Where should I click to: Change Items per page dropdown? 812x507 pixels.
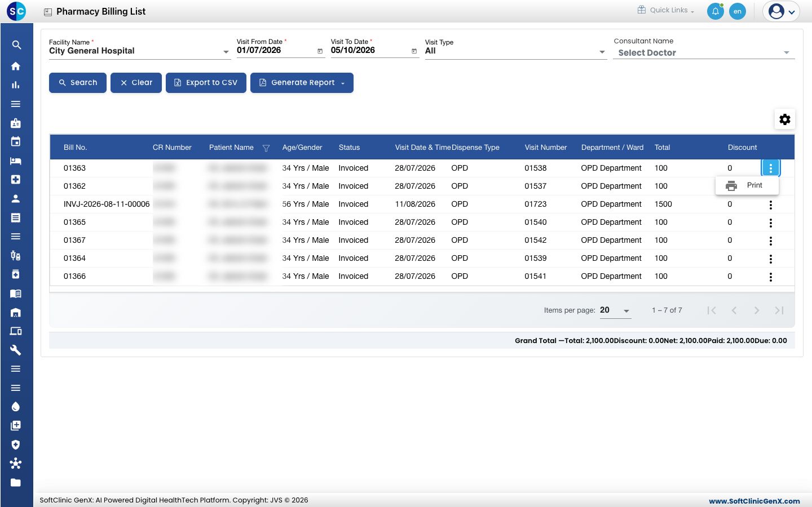615,310
